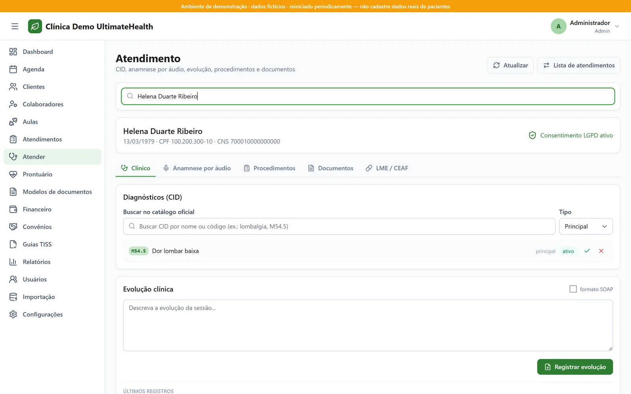
Task: Click the Atendimentos clipboard icon
Action: 13,139
